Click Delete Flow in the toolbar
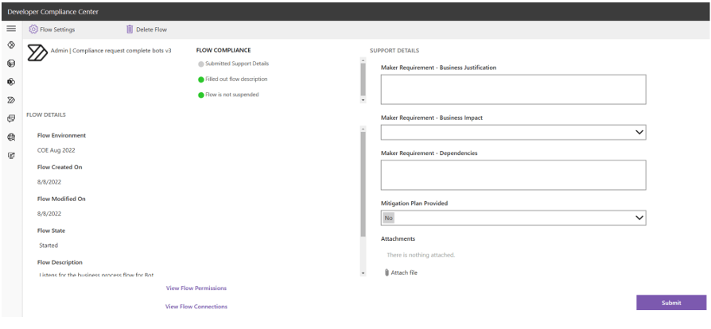This screenshot has width=711, height=329. click(146, 30)
